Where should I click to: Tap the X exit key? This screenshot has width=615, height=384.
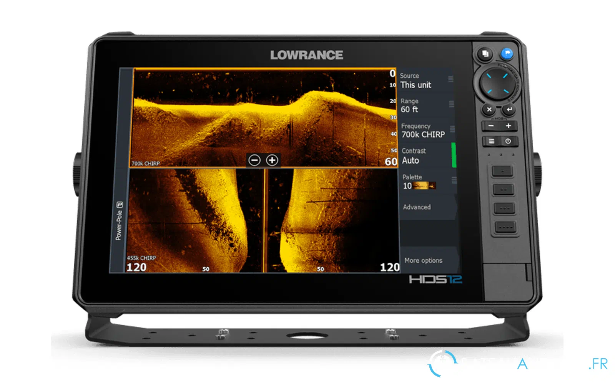[489, 109]
